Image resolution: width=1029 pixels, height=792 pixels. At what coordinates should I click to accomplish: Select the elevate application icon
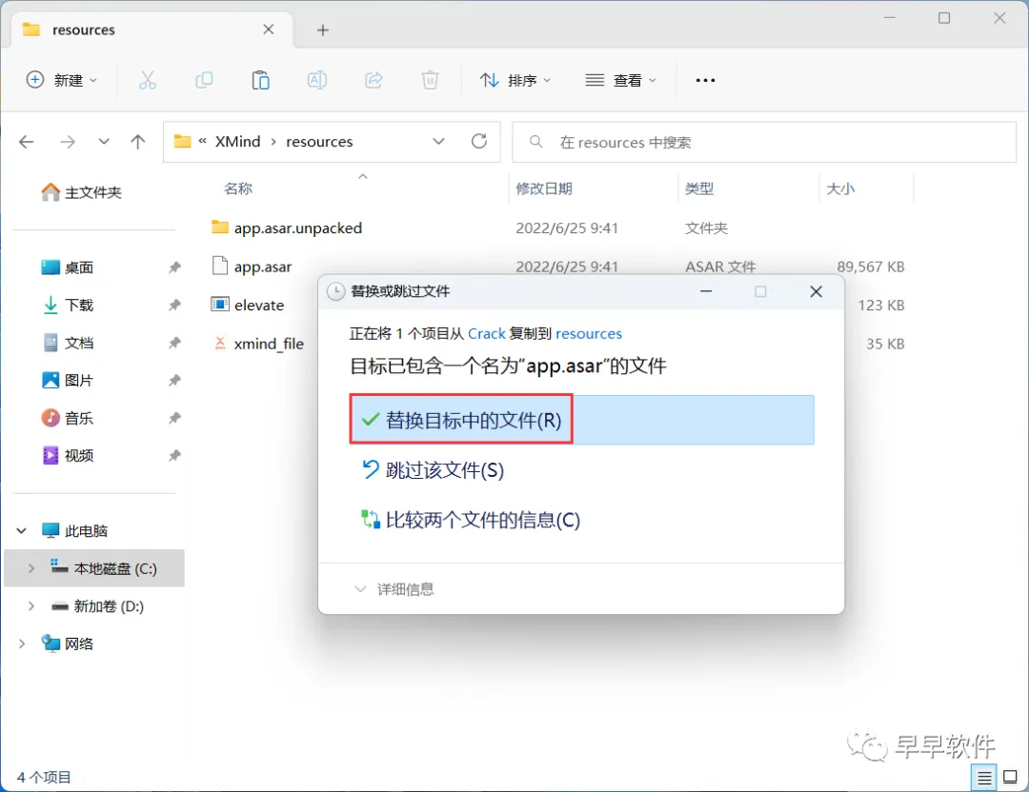220,305
